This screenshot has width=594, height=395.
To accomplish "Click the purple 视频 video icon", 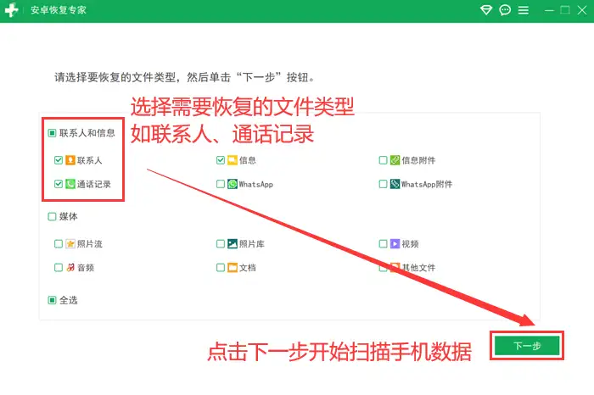I will click(395, 243).
